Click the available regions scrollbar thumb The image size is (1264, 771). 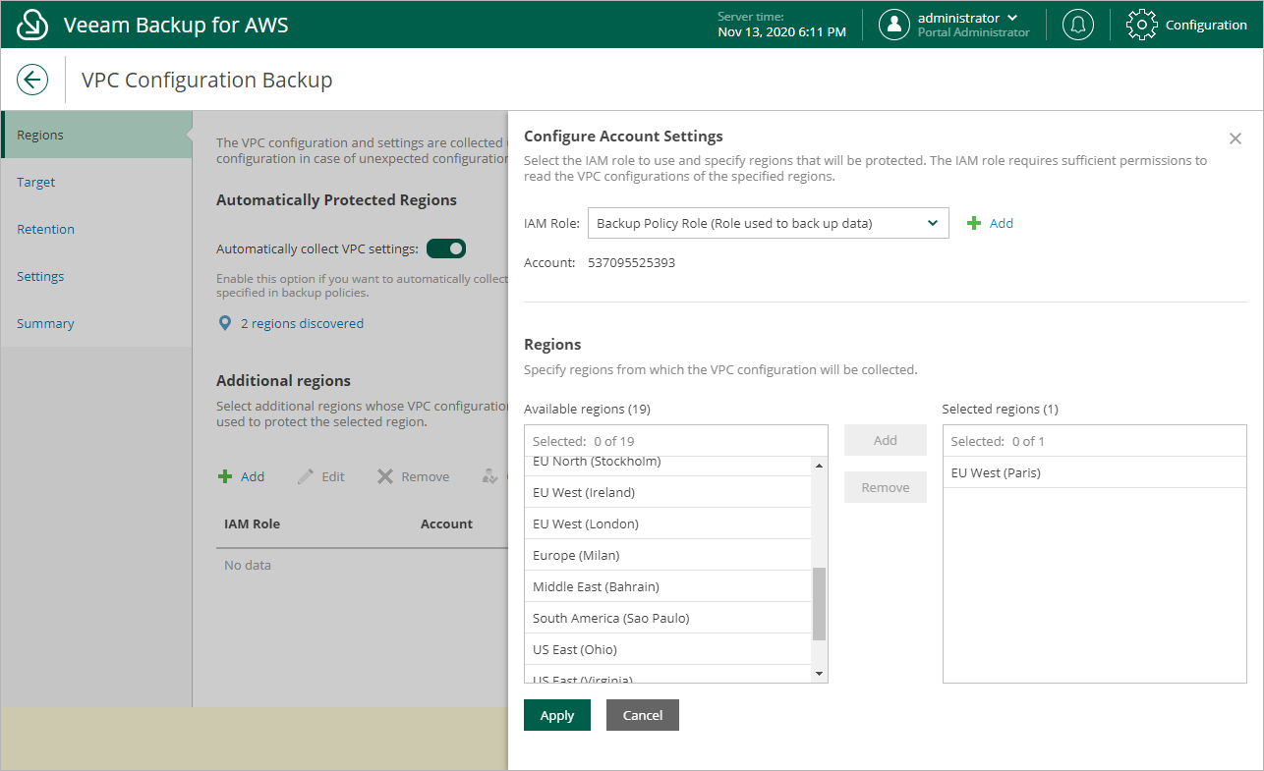click(820, 604)
